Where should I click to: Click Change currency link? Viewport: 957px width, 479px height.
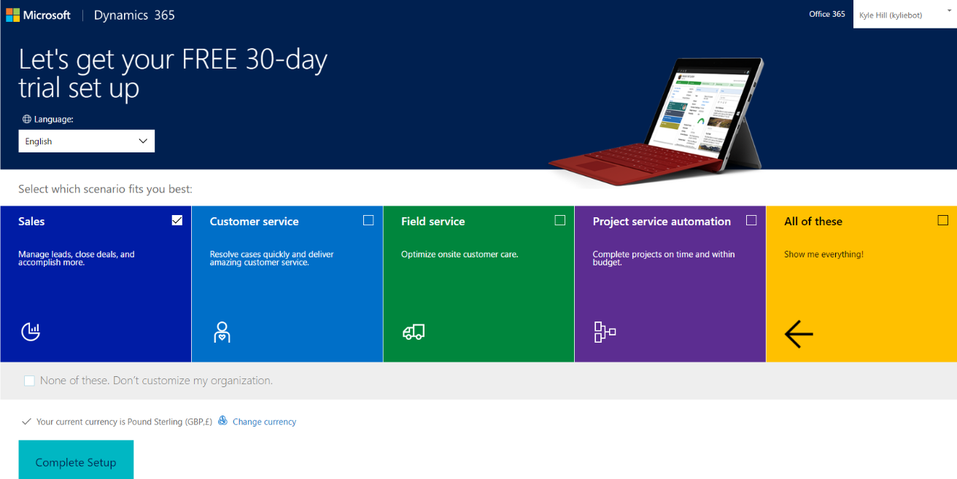click(264, 421)
